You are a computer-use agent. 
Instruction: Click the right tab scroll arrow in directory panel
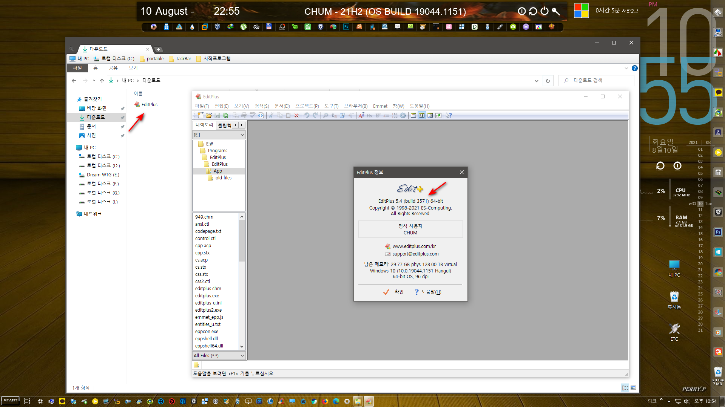[242, 125]
